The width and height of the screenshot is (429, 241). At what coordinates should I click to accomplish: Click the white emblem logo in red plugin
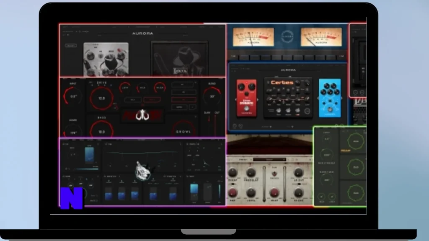(x=142, y=115)
